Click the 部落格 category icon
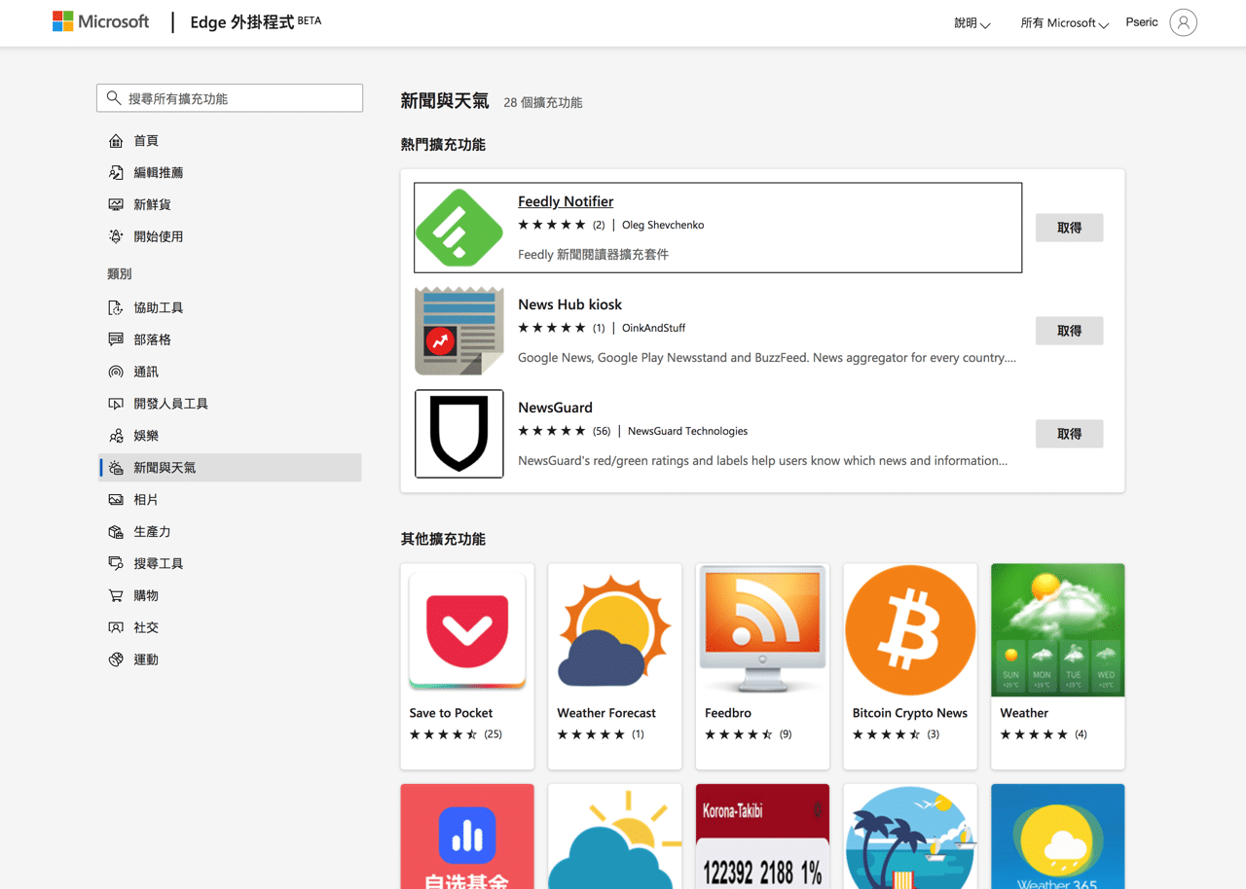Screen dimensions: 1246x889 [x=116, y=340]
